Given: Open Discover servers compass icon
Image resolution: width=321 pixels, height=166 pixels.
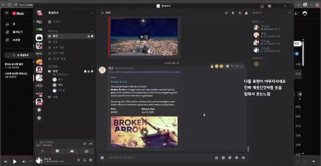Looking at the screenshot, I should [x=39, y=118].
